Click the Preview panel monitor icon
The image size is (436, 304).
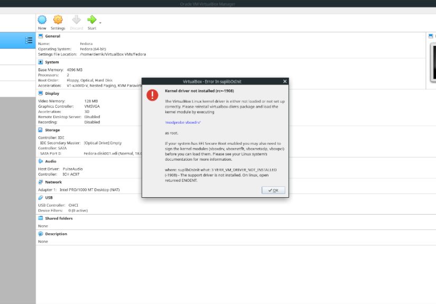point(431,36)
